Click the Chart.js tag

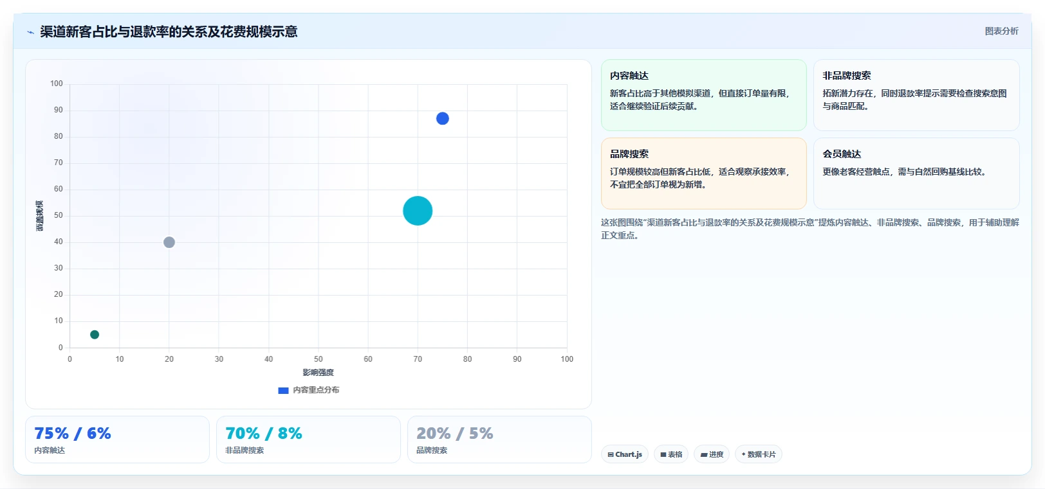pyautogui.click(x=625, y=454)
